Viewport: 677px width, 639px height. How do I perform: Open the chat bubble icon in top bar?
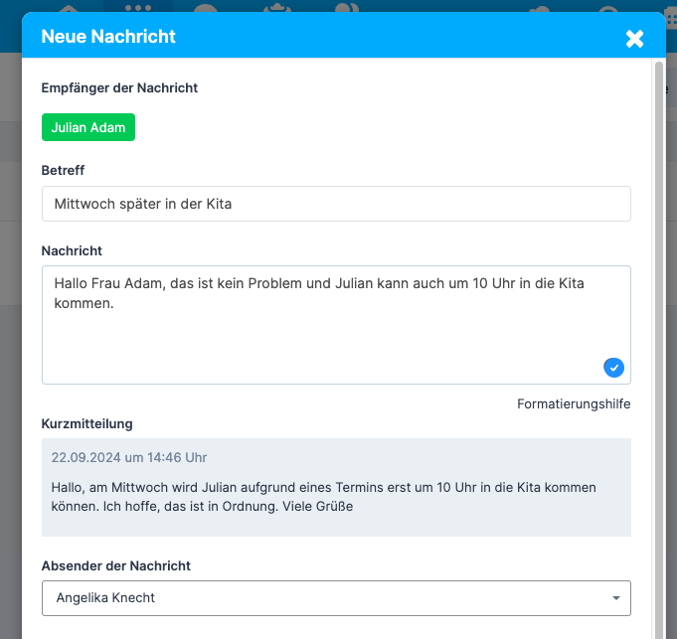[x=206, y=7]
